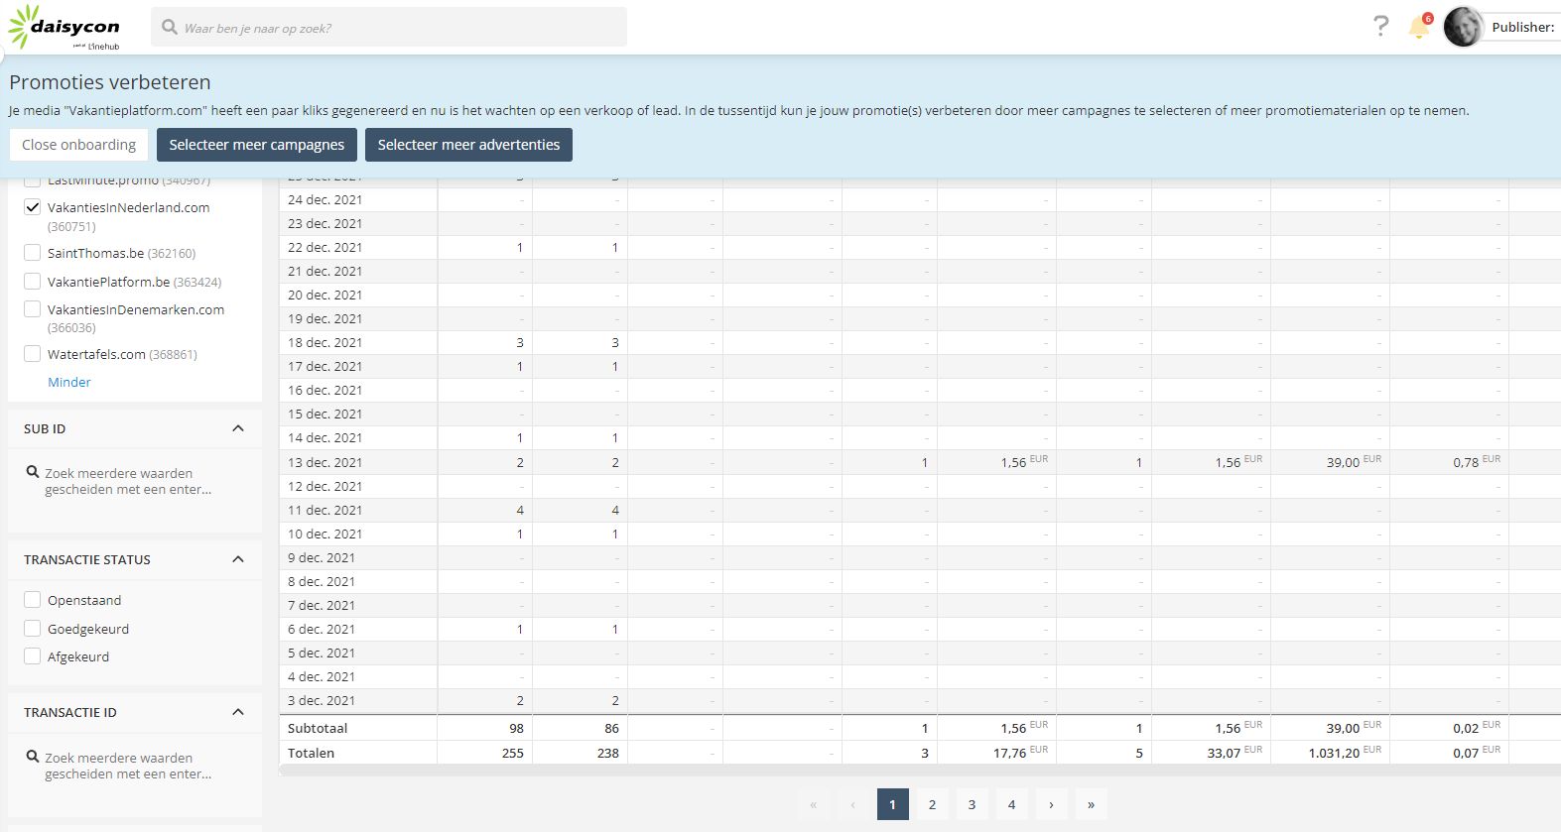The width and height of the screenshot is (1561, 832).
Task: Click the '22 dec. 2021' row date
Action: tap(325, 247)
